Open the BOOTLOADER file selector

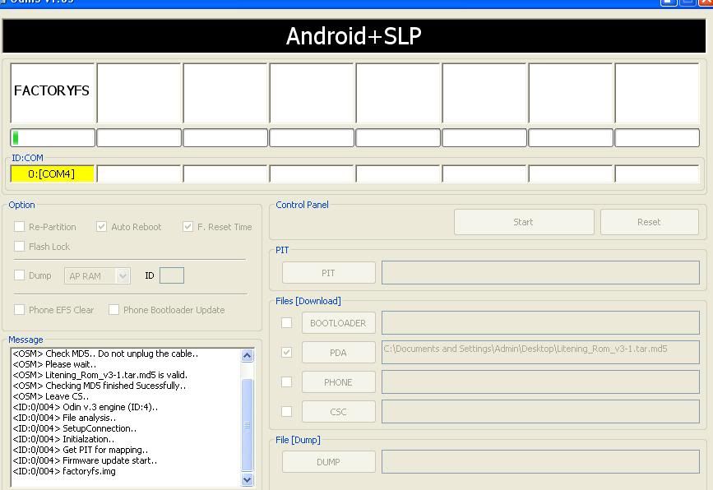338,323
